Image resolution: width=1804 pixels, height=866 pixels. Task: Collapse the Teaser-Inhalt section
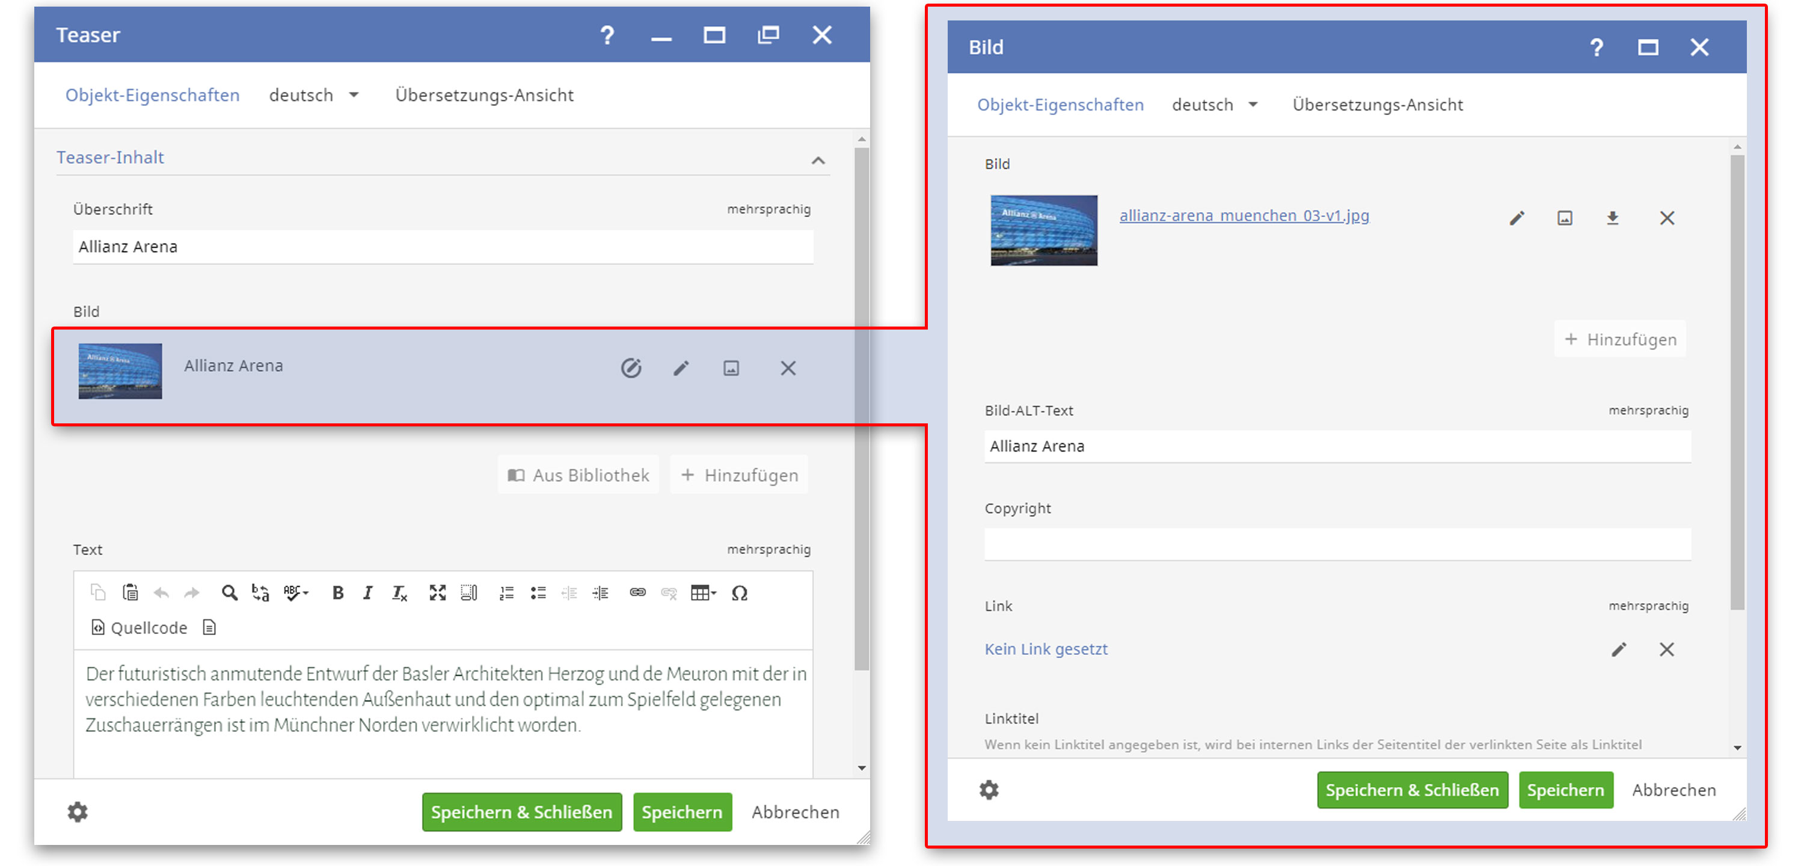pos(818,160)
